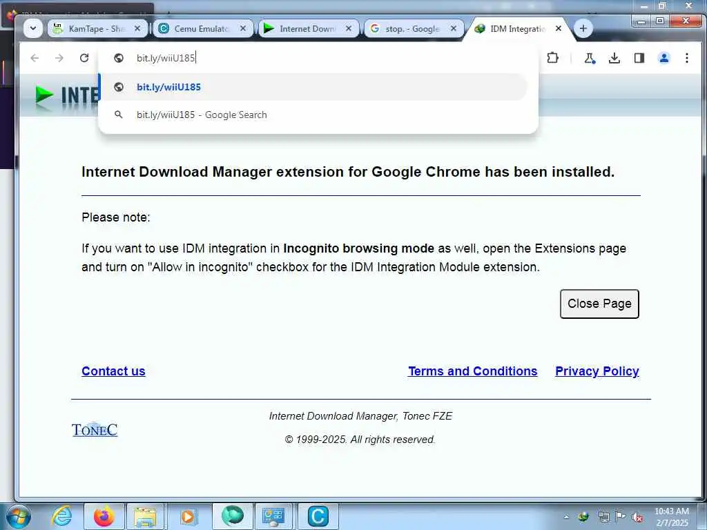Click the address bar containing bit.ly/wiiU185
The image size is (707, 530).
(x=318, y=58)
